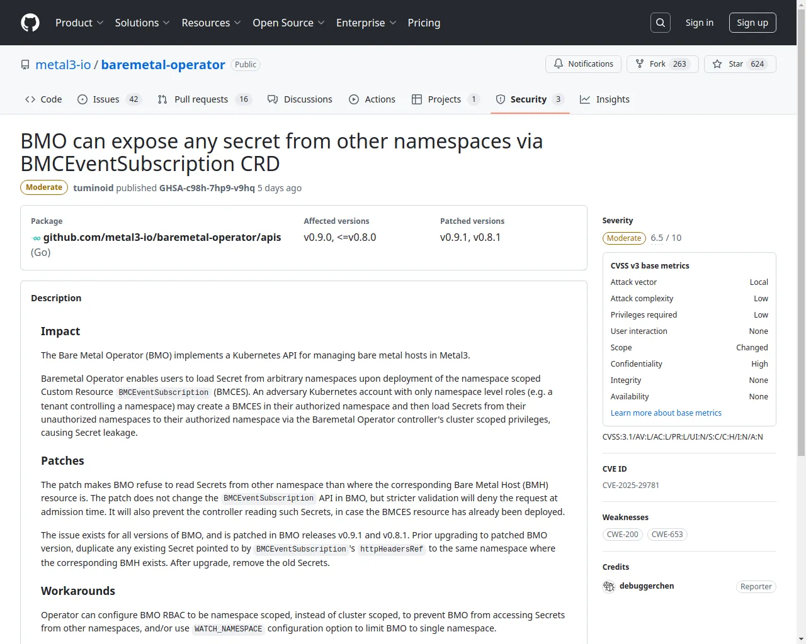Open the CWE-653 weakness link

(667, 535)
